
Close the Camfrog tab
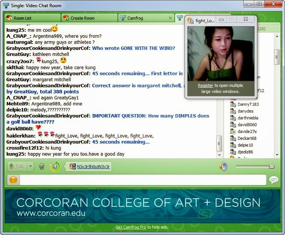[x=170, y=18]
